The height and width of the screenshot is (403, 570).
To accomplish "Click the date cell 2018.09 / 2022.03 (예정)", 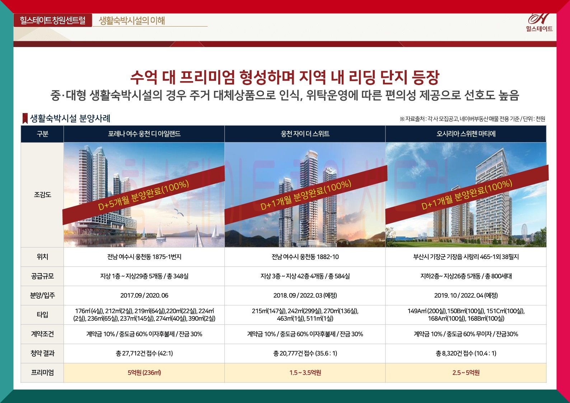I will coord(305,296).
